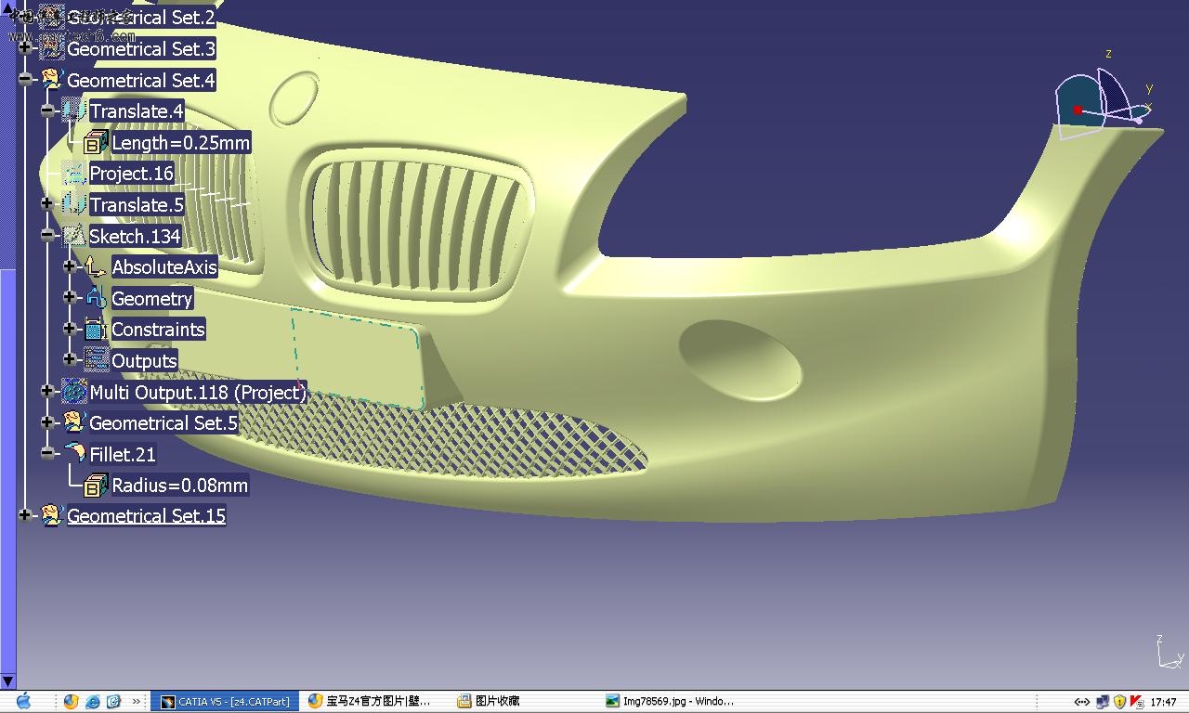
Task: Click the red K antivirus tray icon
Action: pos(1137,702)
